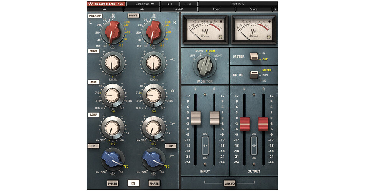Open the Load preset menu
The width and height of the screenshot is (365, 191).
[217, 9]
